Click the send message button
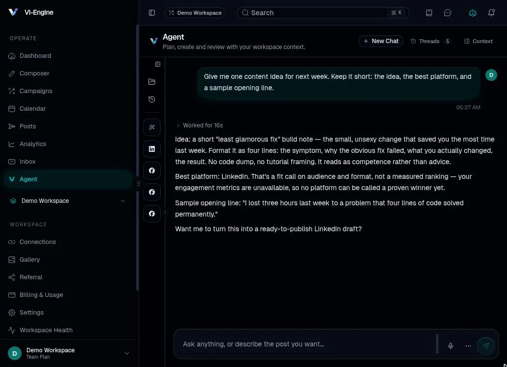 click(x=485, y=345)
